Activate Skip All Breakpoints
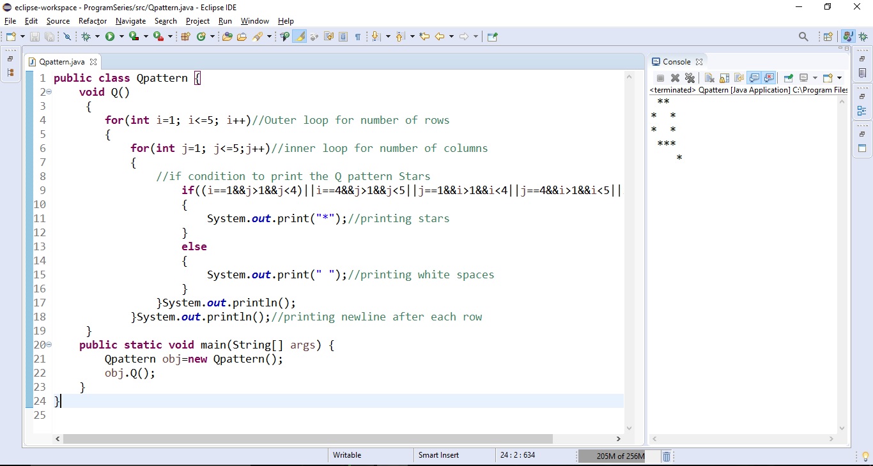Viewport: 873px width, 466px height. [67, 36]
